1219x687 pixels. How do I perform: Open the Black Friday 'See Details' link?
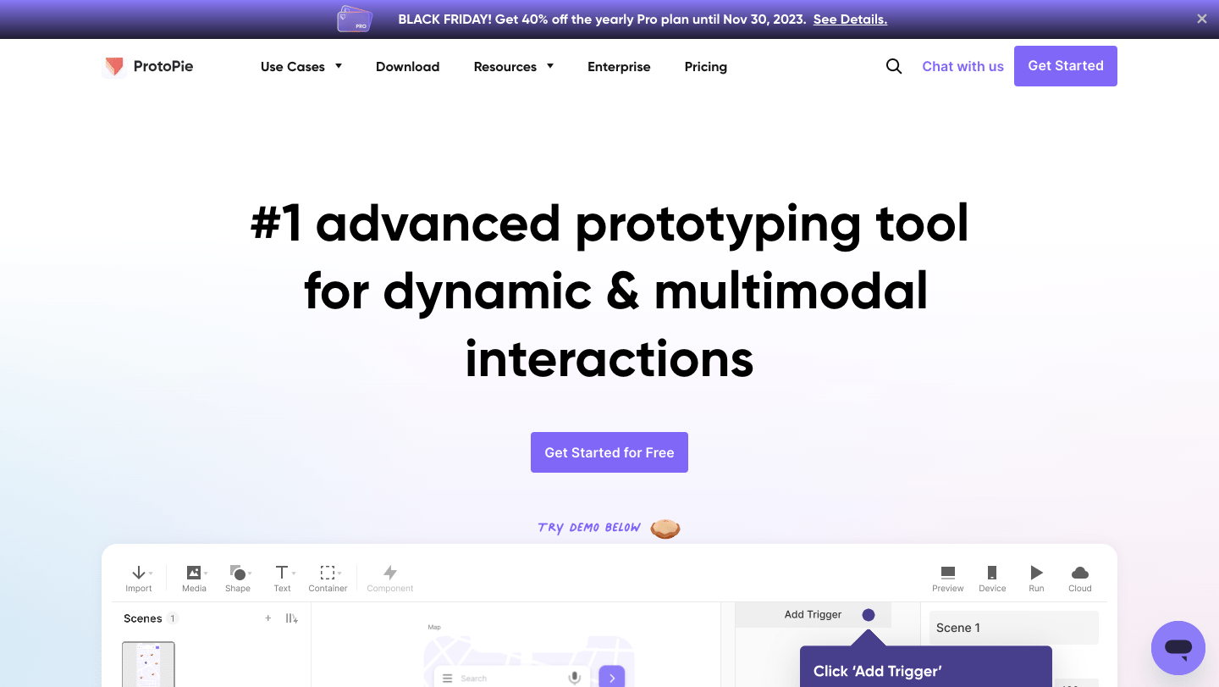(x=849, y=19)
